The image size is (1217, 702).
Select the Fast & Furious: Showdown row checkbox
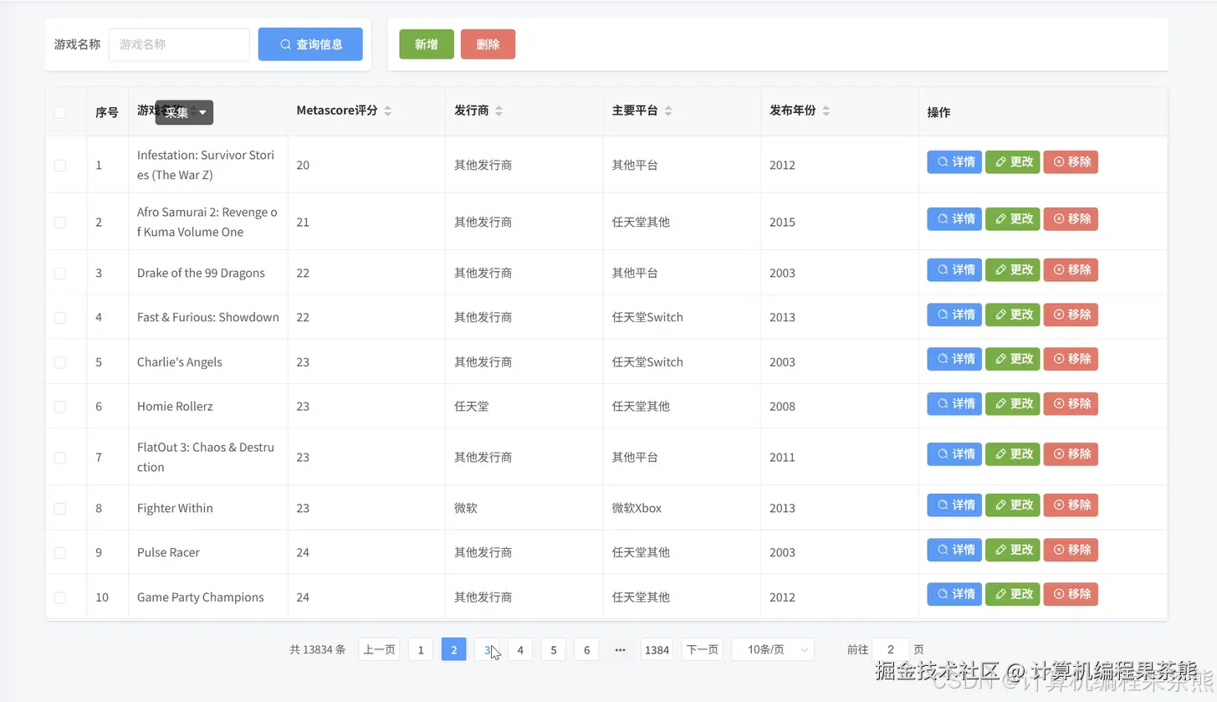(59, 316)
